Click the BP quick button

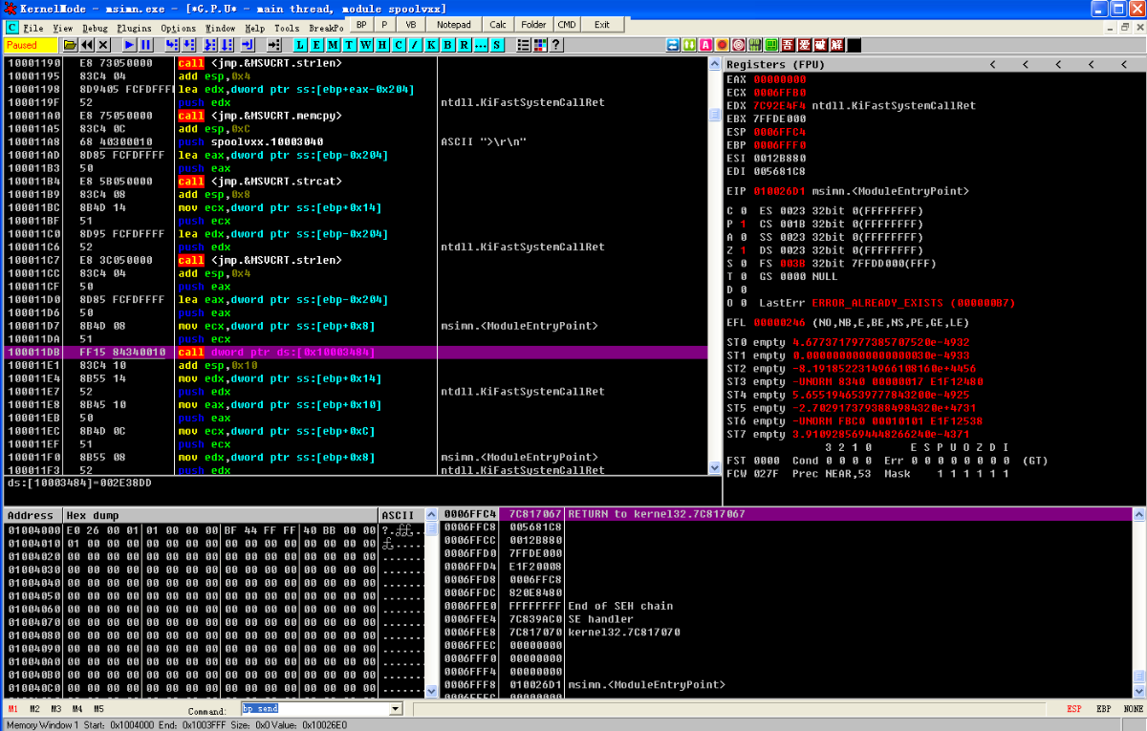coord(361,24)
